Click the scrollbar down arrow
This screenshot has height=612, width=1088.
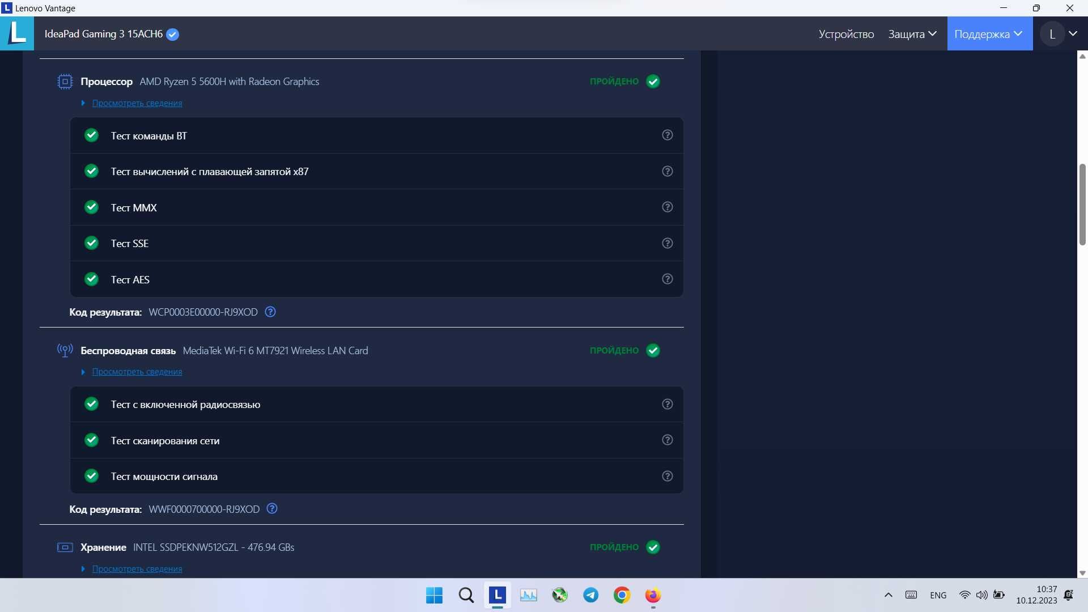[1082, 573]
